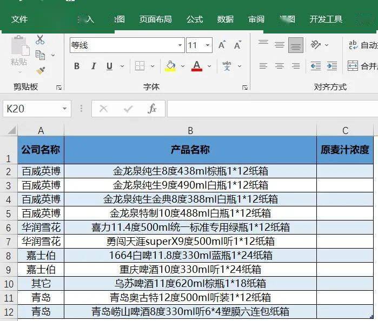Click the 产品名称 header cell

tap(190, 150)
